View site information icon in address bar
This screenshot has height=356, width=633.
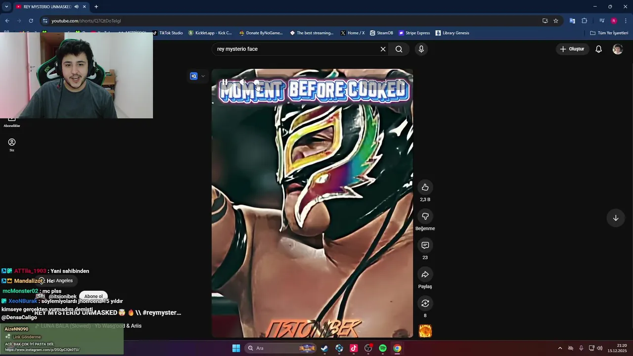tap(45, 21)
